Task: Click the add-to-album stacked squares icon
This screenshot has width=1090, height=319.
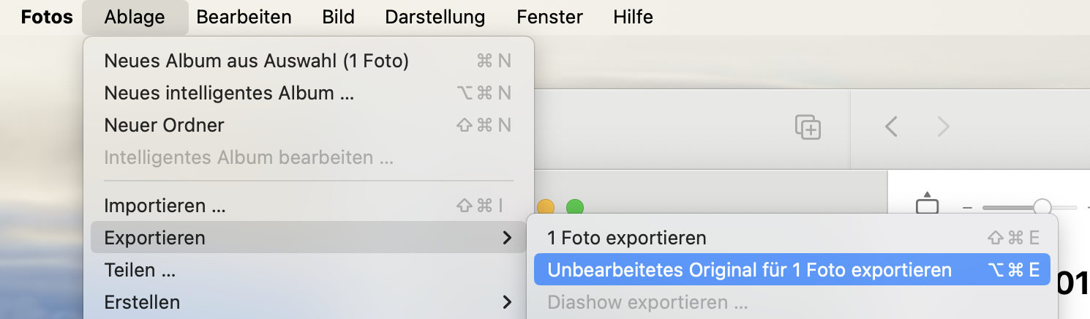Action: [808, 127]
